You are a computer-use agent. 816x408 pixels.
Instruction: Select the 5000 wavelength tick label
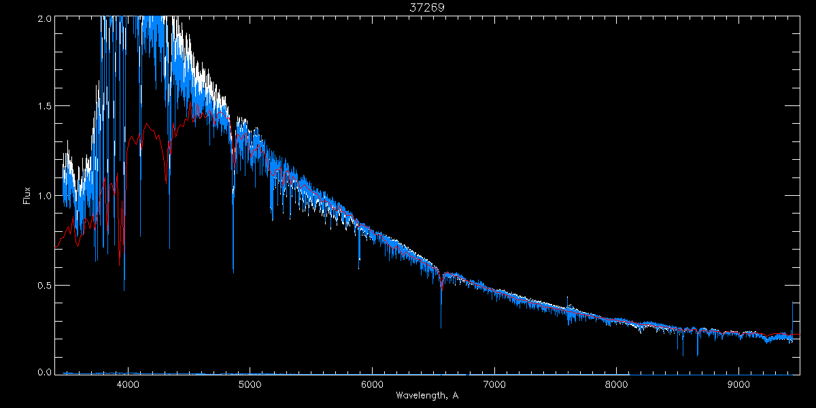point(250,384)
